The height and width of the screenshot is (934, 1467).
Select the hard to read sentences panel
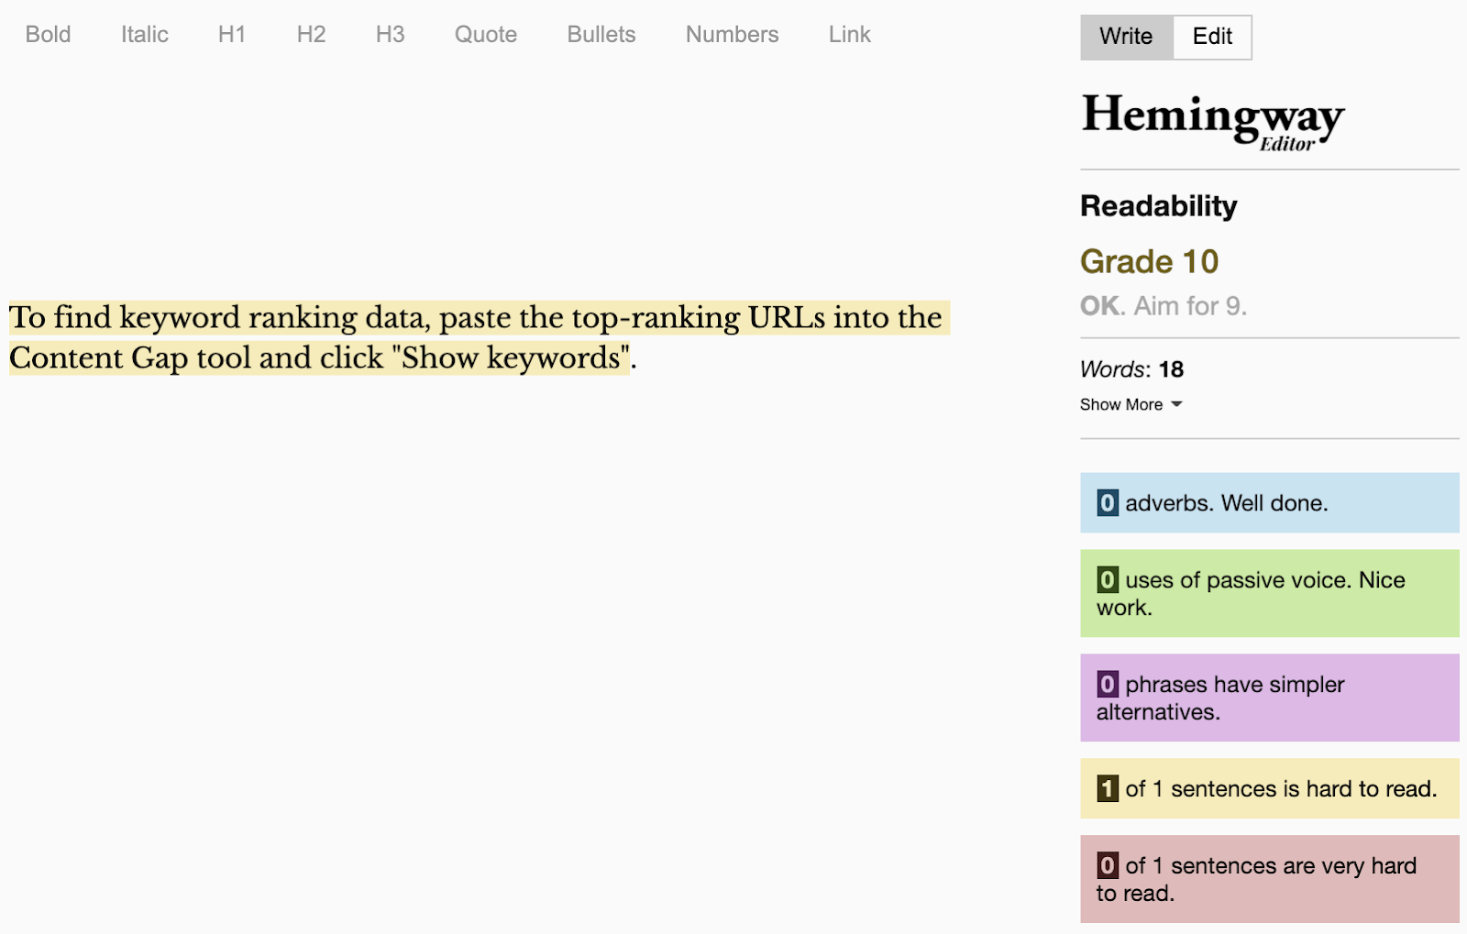tap(1269, 788)
